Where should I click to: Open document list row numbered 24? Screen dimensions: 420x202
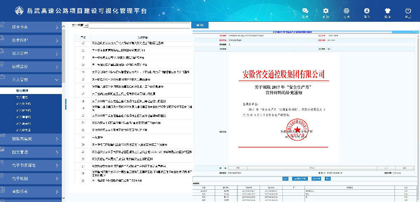click(x=133, y=144)
